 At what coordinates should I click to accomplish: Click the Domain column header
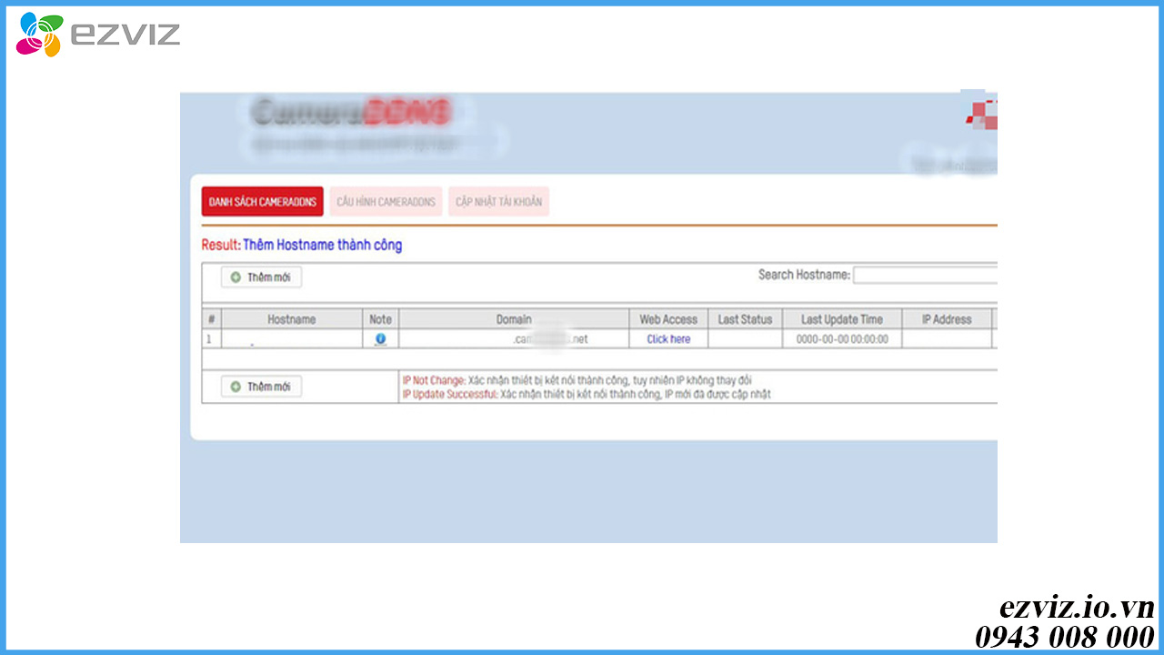point(514,319)
